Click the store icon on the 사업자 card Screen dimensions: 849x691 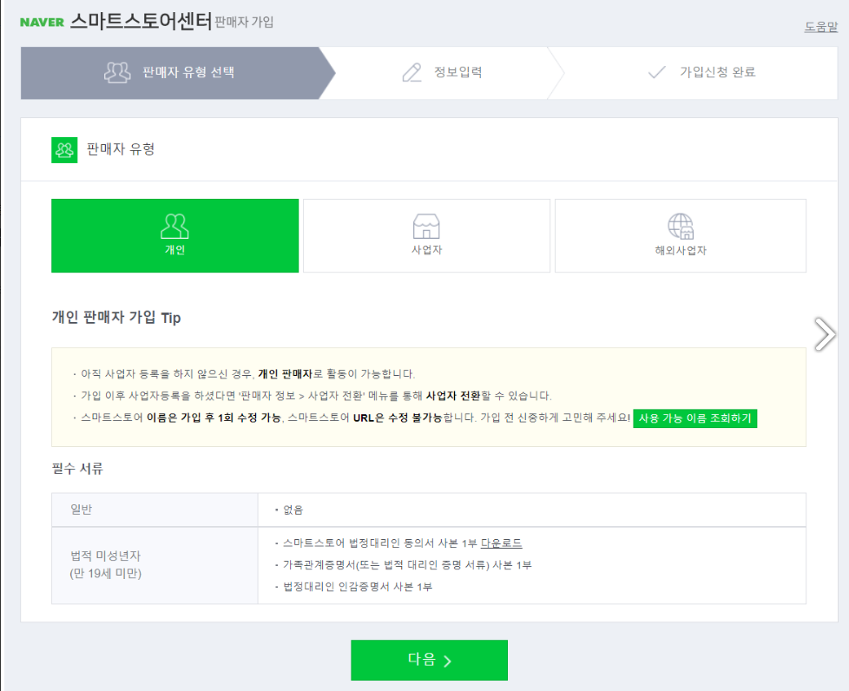click(x=426, y=226)
